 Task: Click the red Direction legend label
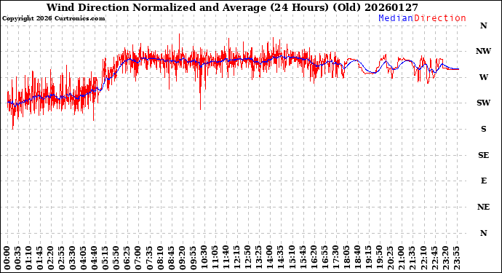[440, 18]
